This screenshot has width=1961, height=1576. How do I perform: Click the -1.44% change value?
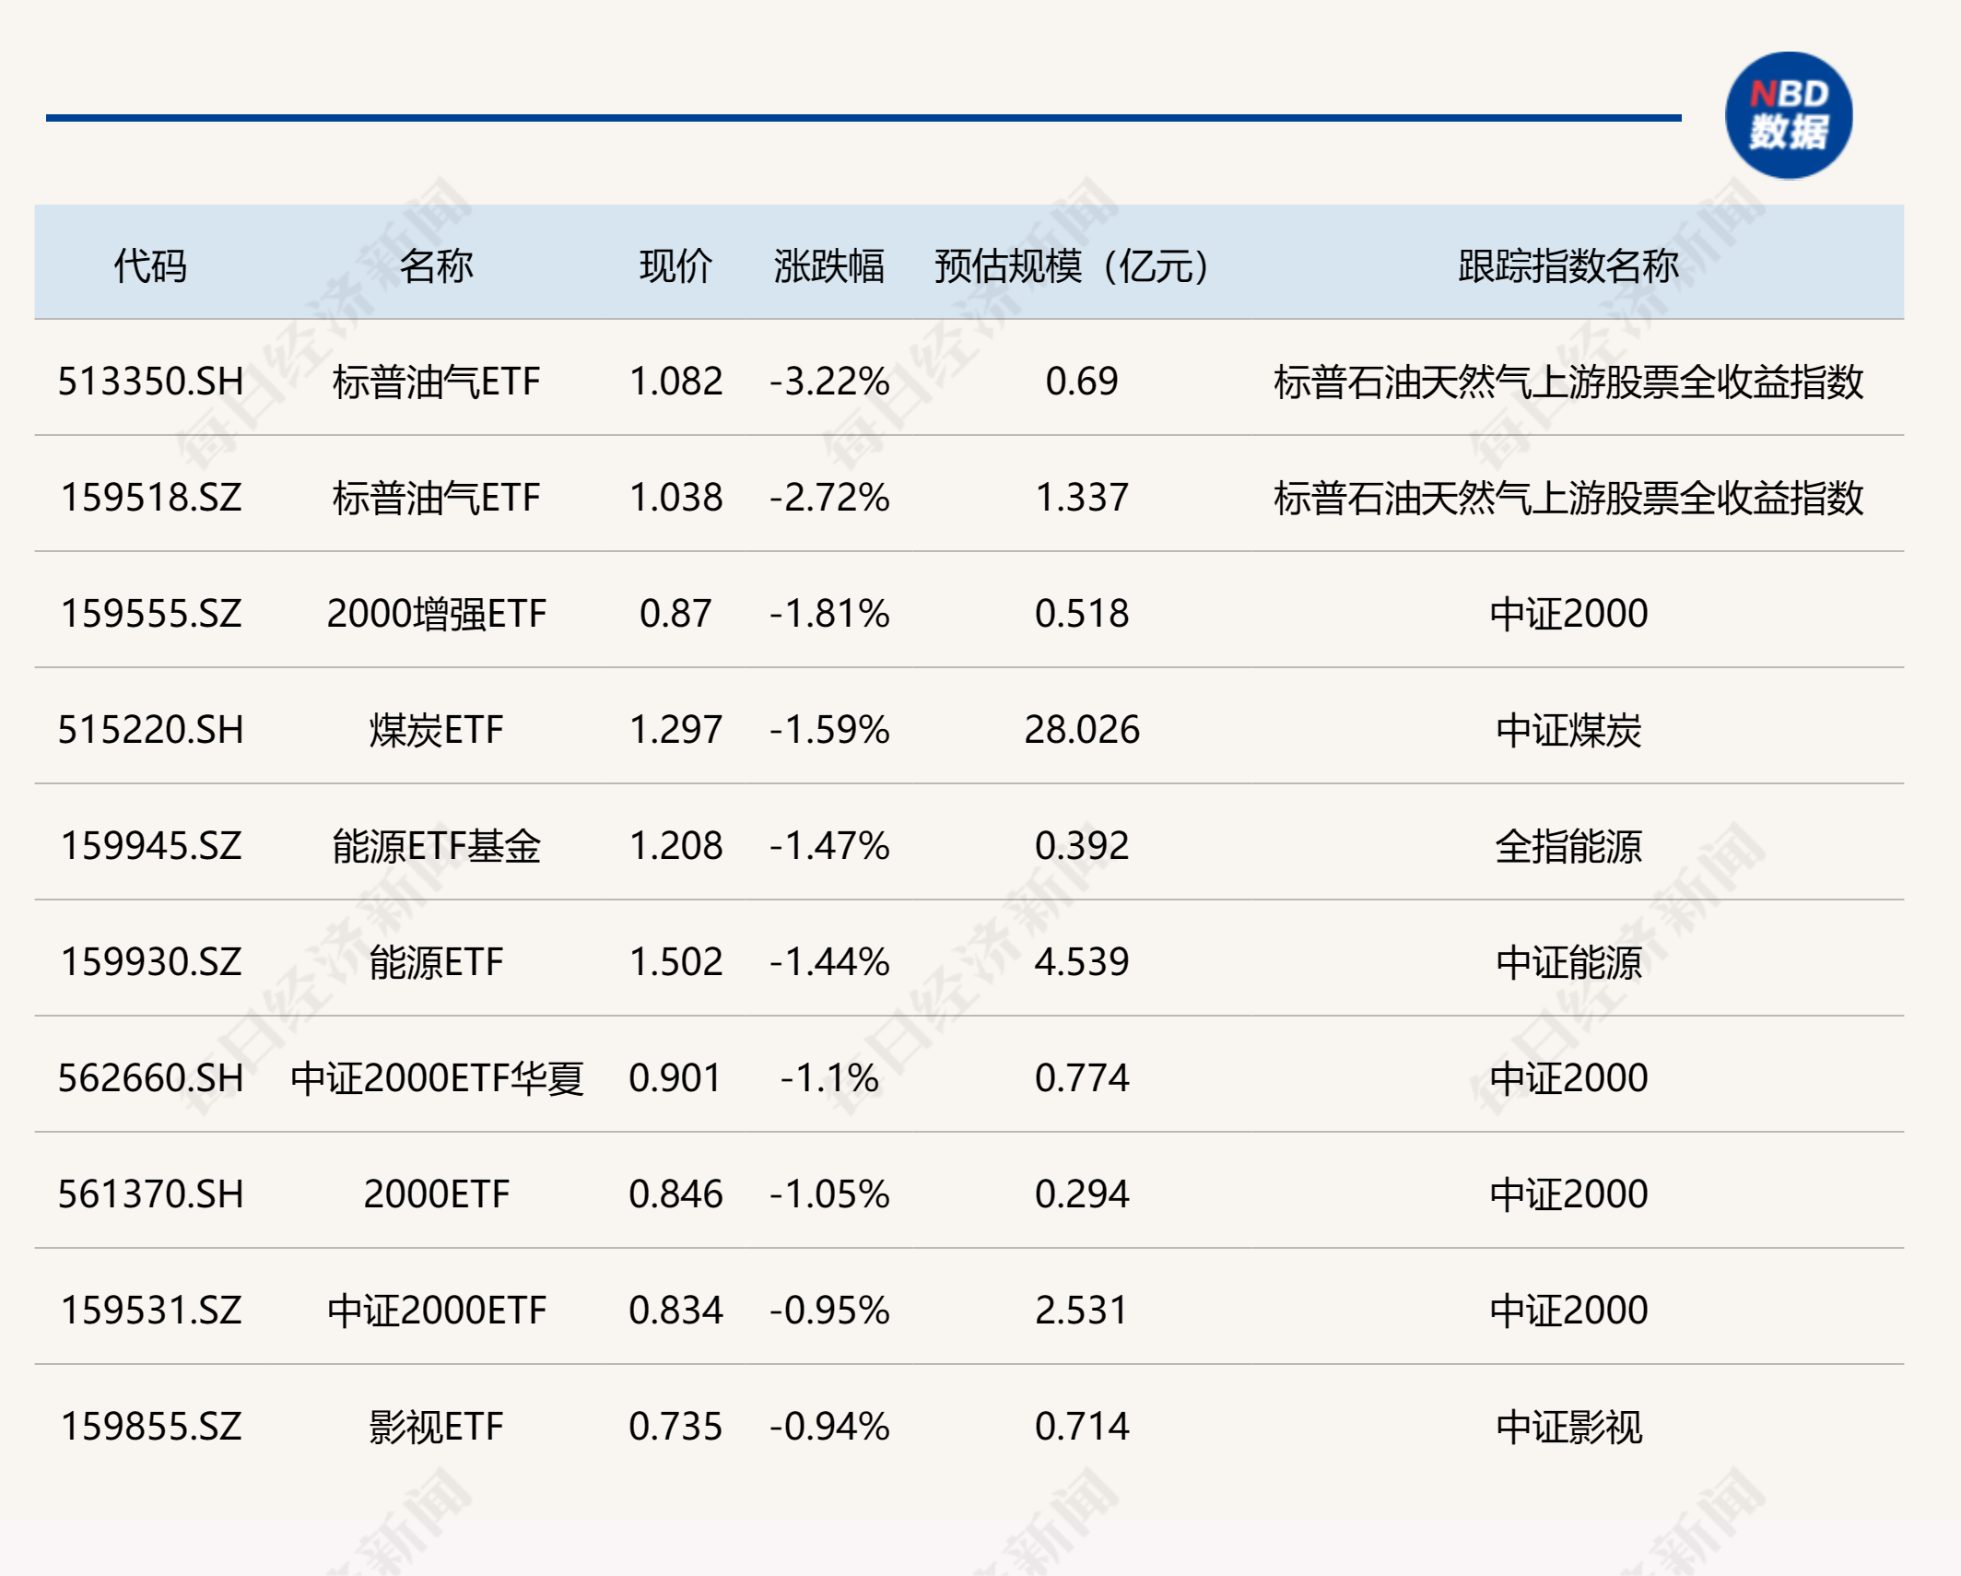point(829,962)
